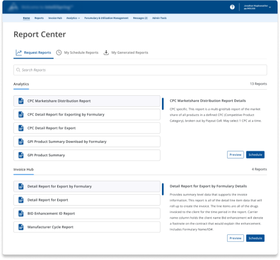This screenshot has height=260, width=280.
Task: Select the Analytics section heading
Action: coord(21,84)
